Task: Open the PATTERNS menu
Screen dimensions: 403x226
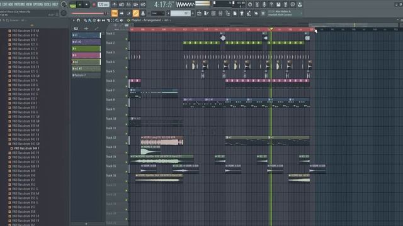Action: (x=20, y=4)
